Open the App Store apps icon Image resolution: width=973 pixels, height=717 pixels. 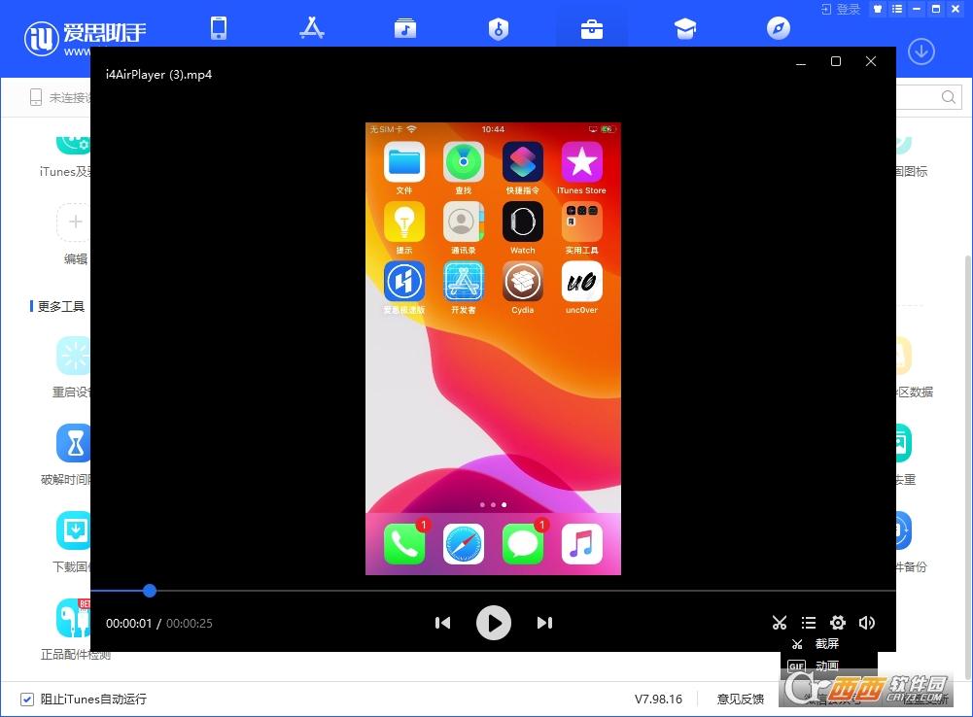point(311,28)
